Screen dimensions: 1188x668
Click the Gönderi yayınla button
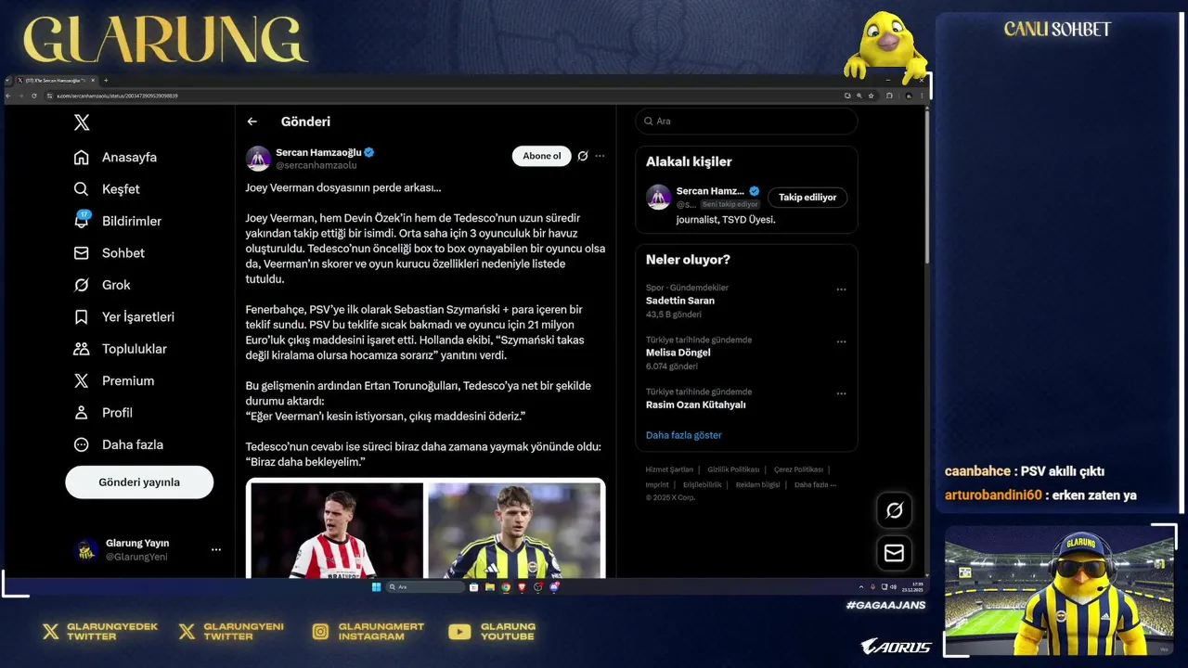[x=139, y=482]
